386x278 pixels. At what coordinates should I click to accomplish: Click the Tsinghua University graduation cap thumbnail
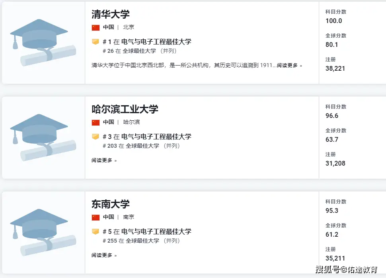click(43, 42)
